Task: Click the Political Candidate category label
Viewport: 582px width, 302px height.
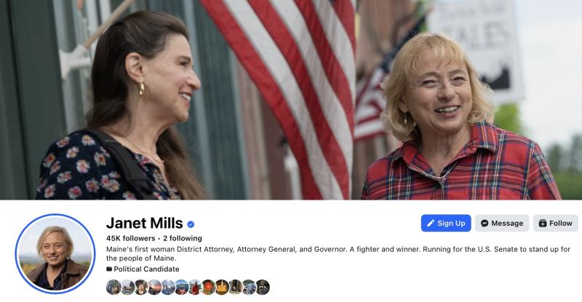Action: (x=146, y=269)
